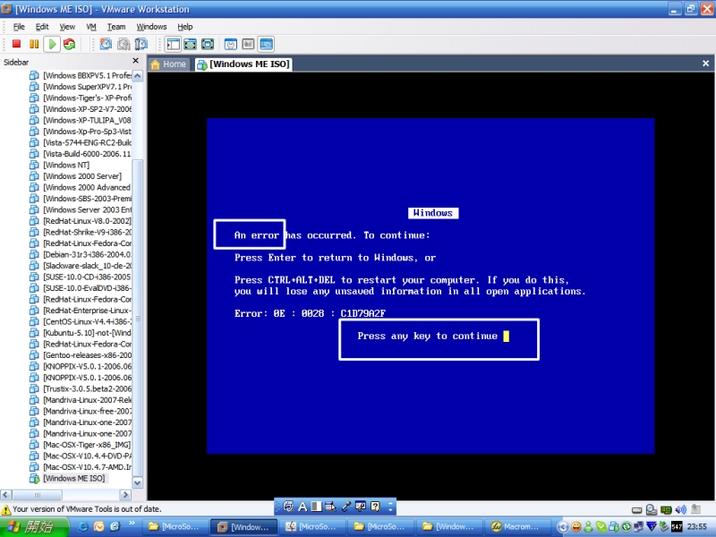
Task: Click the help question-mark icon on language bar
Action: (375, 507)
